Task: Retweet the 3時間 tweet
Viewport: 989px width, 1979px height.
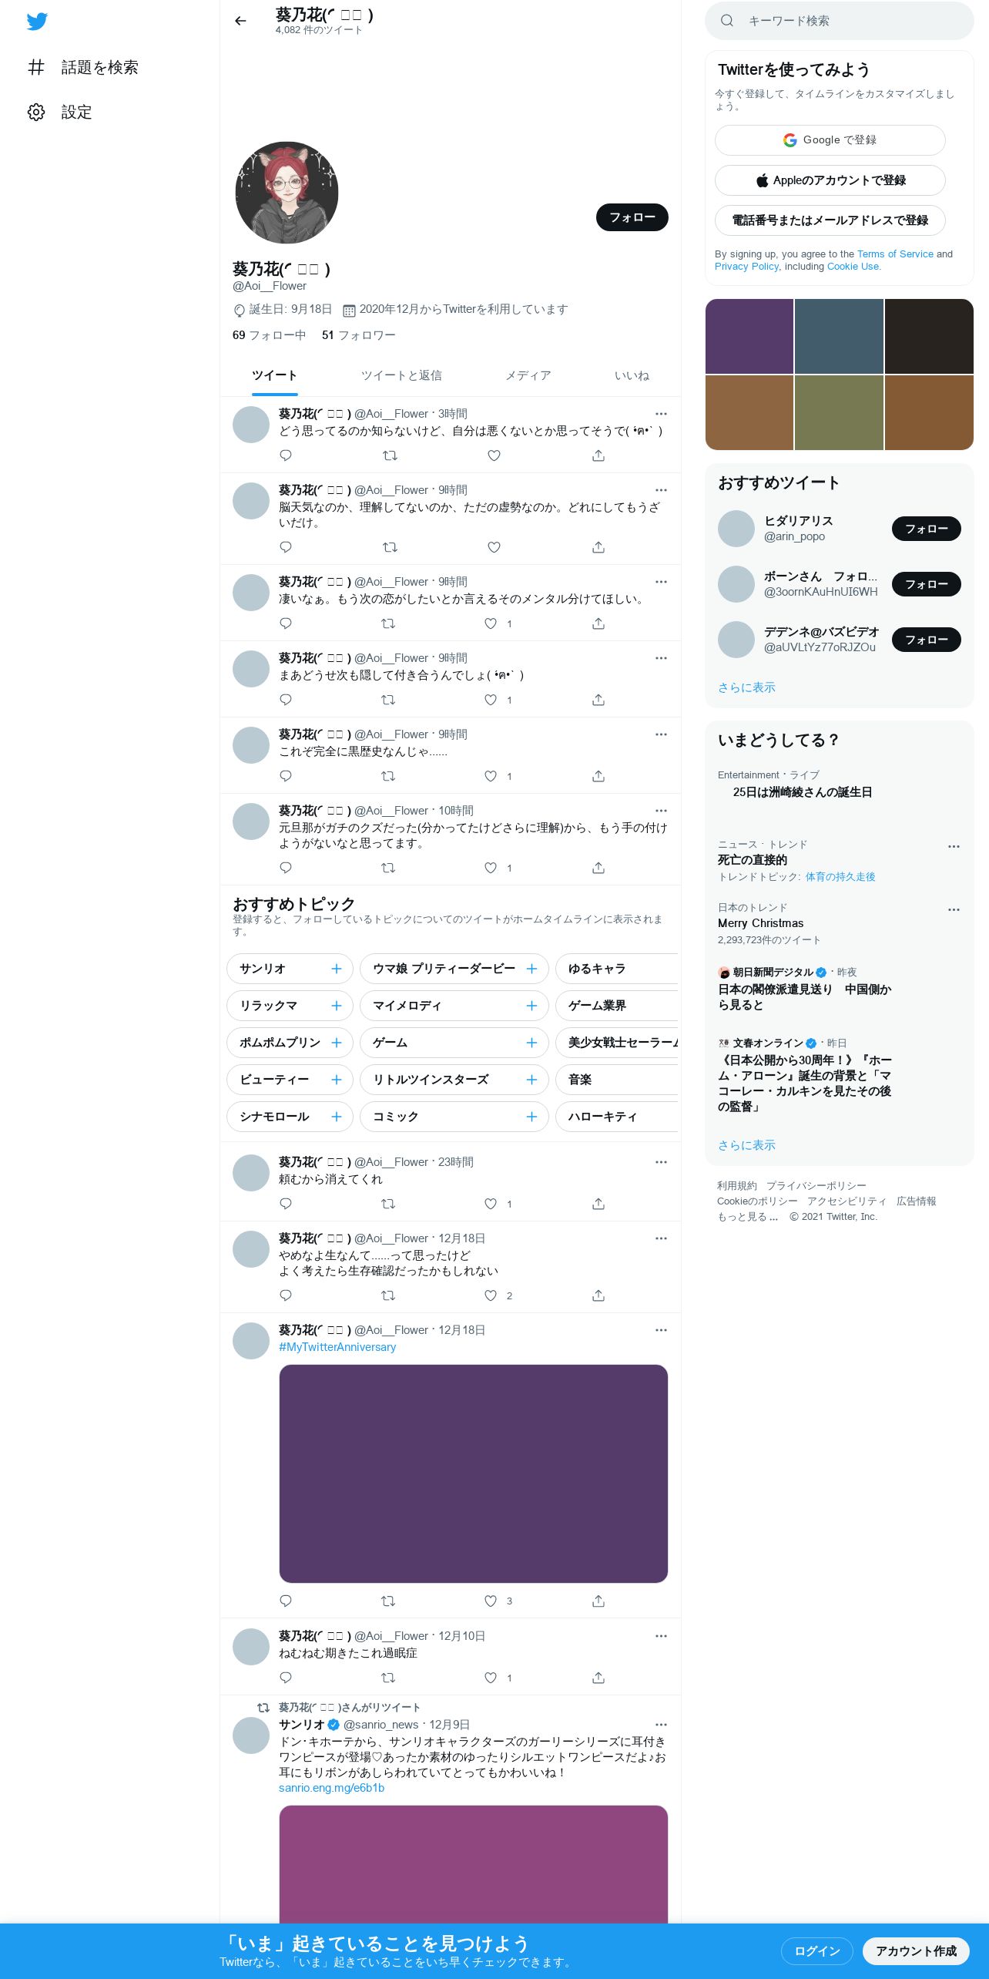Action: pos(390,455)
